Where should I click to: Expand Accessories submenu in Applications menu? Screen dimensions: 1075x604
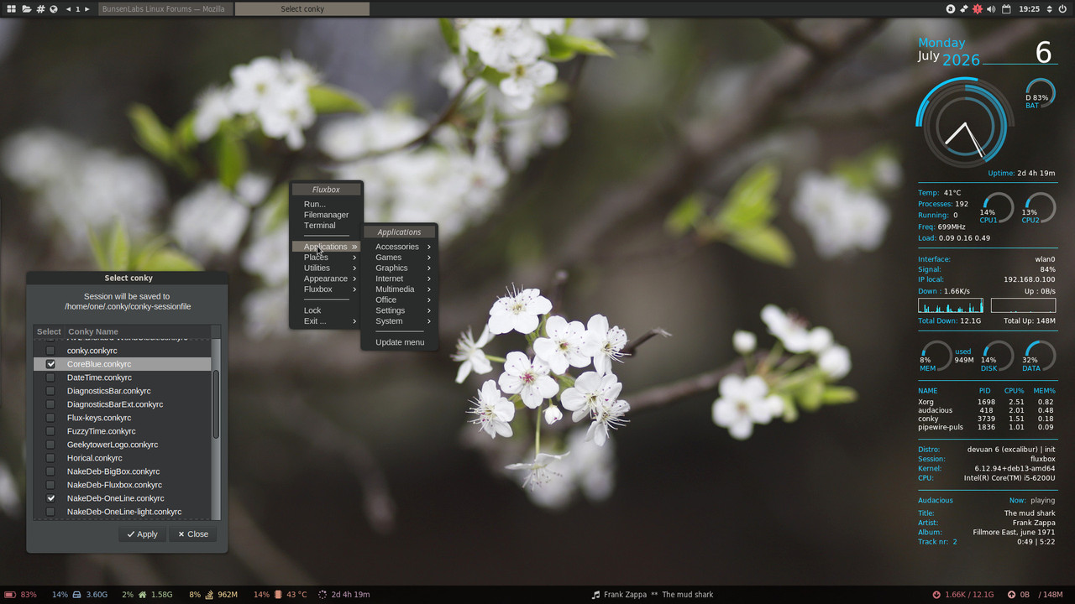point(400,247)
